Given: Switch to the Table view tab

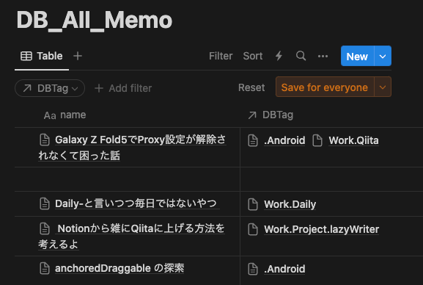Looking at the screenshot, I should pyautogui.click(x=42, y=56).
